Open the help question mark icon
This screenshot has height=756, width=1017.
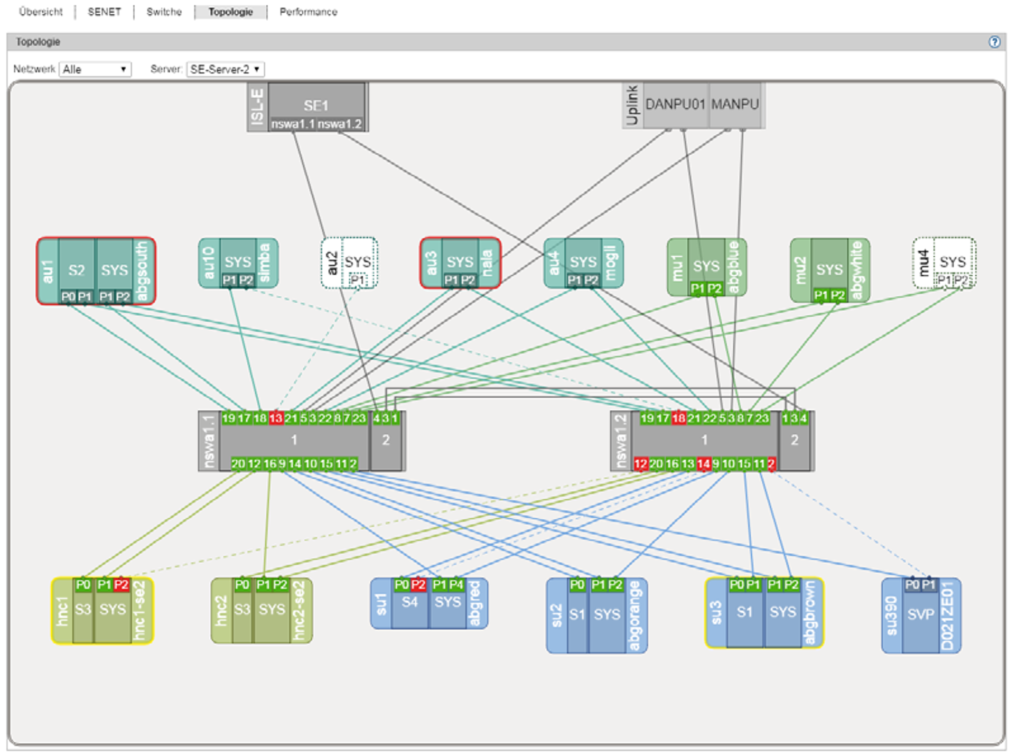994,42
